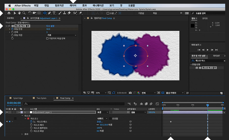Image resolution: width=229 pixels, height=140 pixels.
Task: Take snapshot with camera icon in viewer
Action: 130,93
